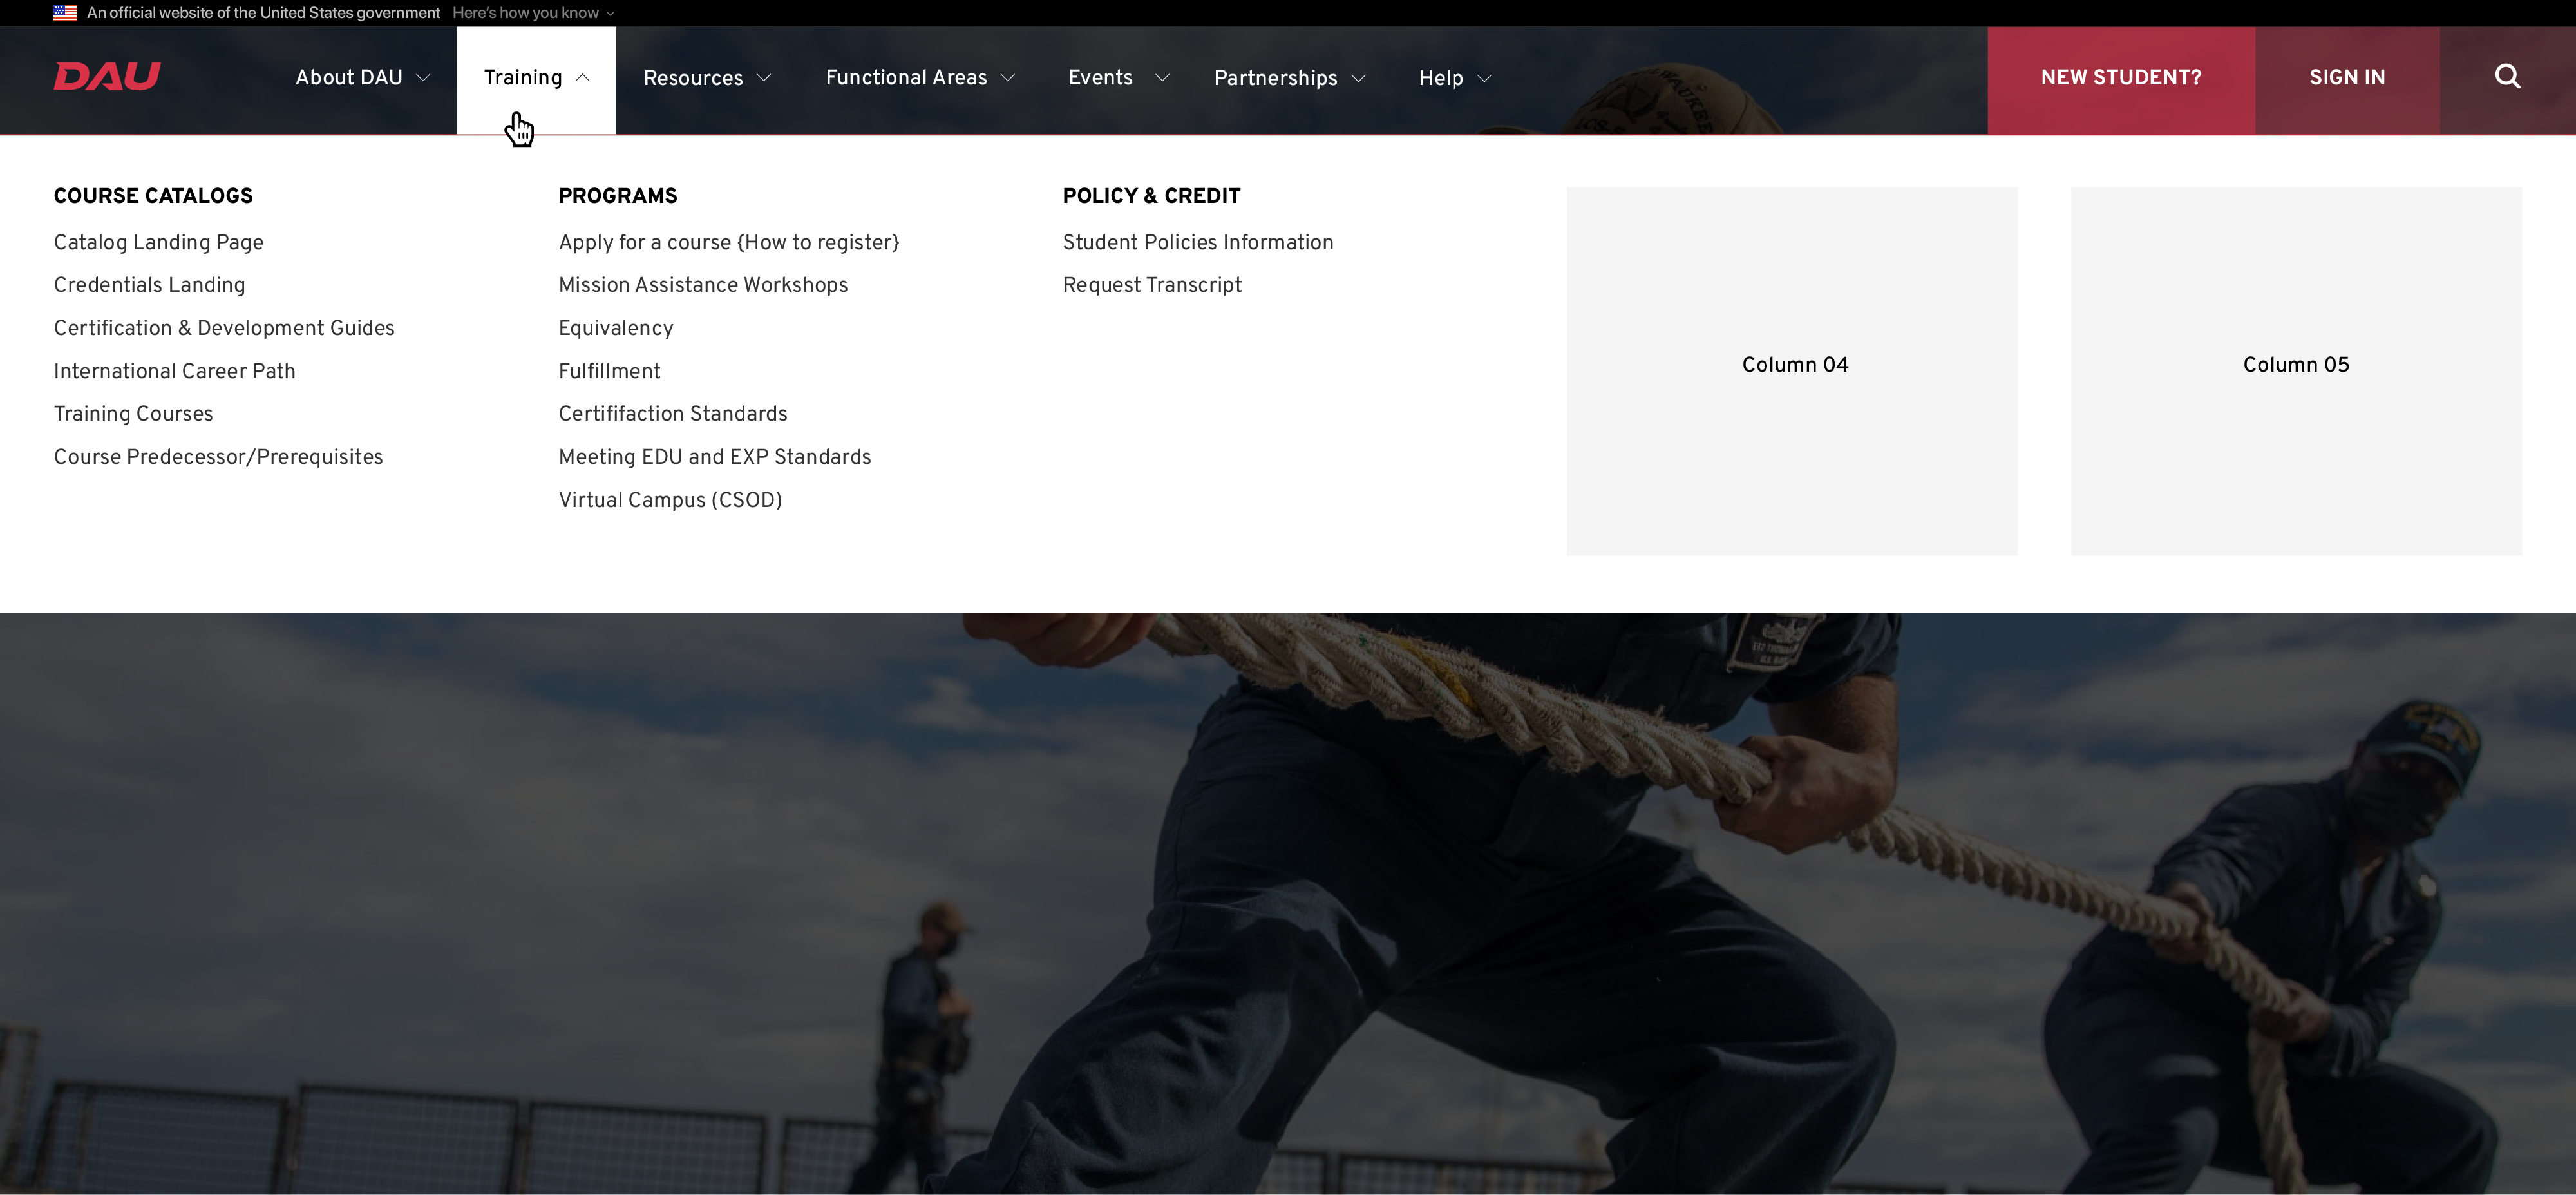Click the Column 05 placeholder
Image resolution: width=2576 pixels, height=1195 pixels.
2296,371
